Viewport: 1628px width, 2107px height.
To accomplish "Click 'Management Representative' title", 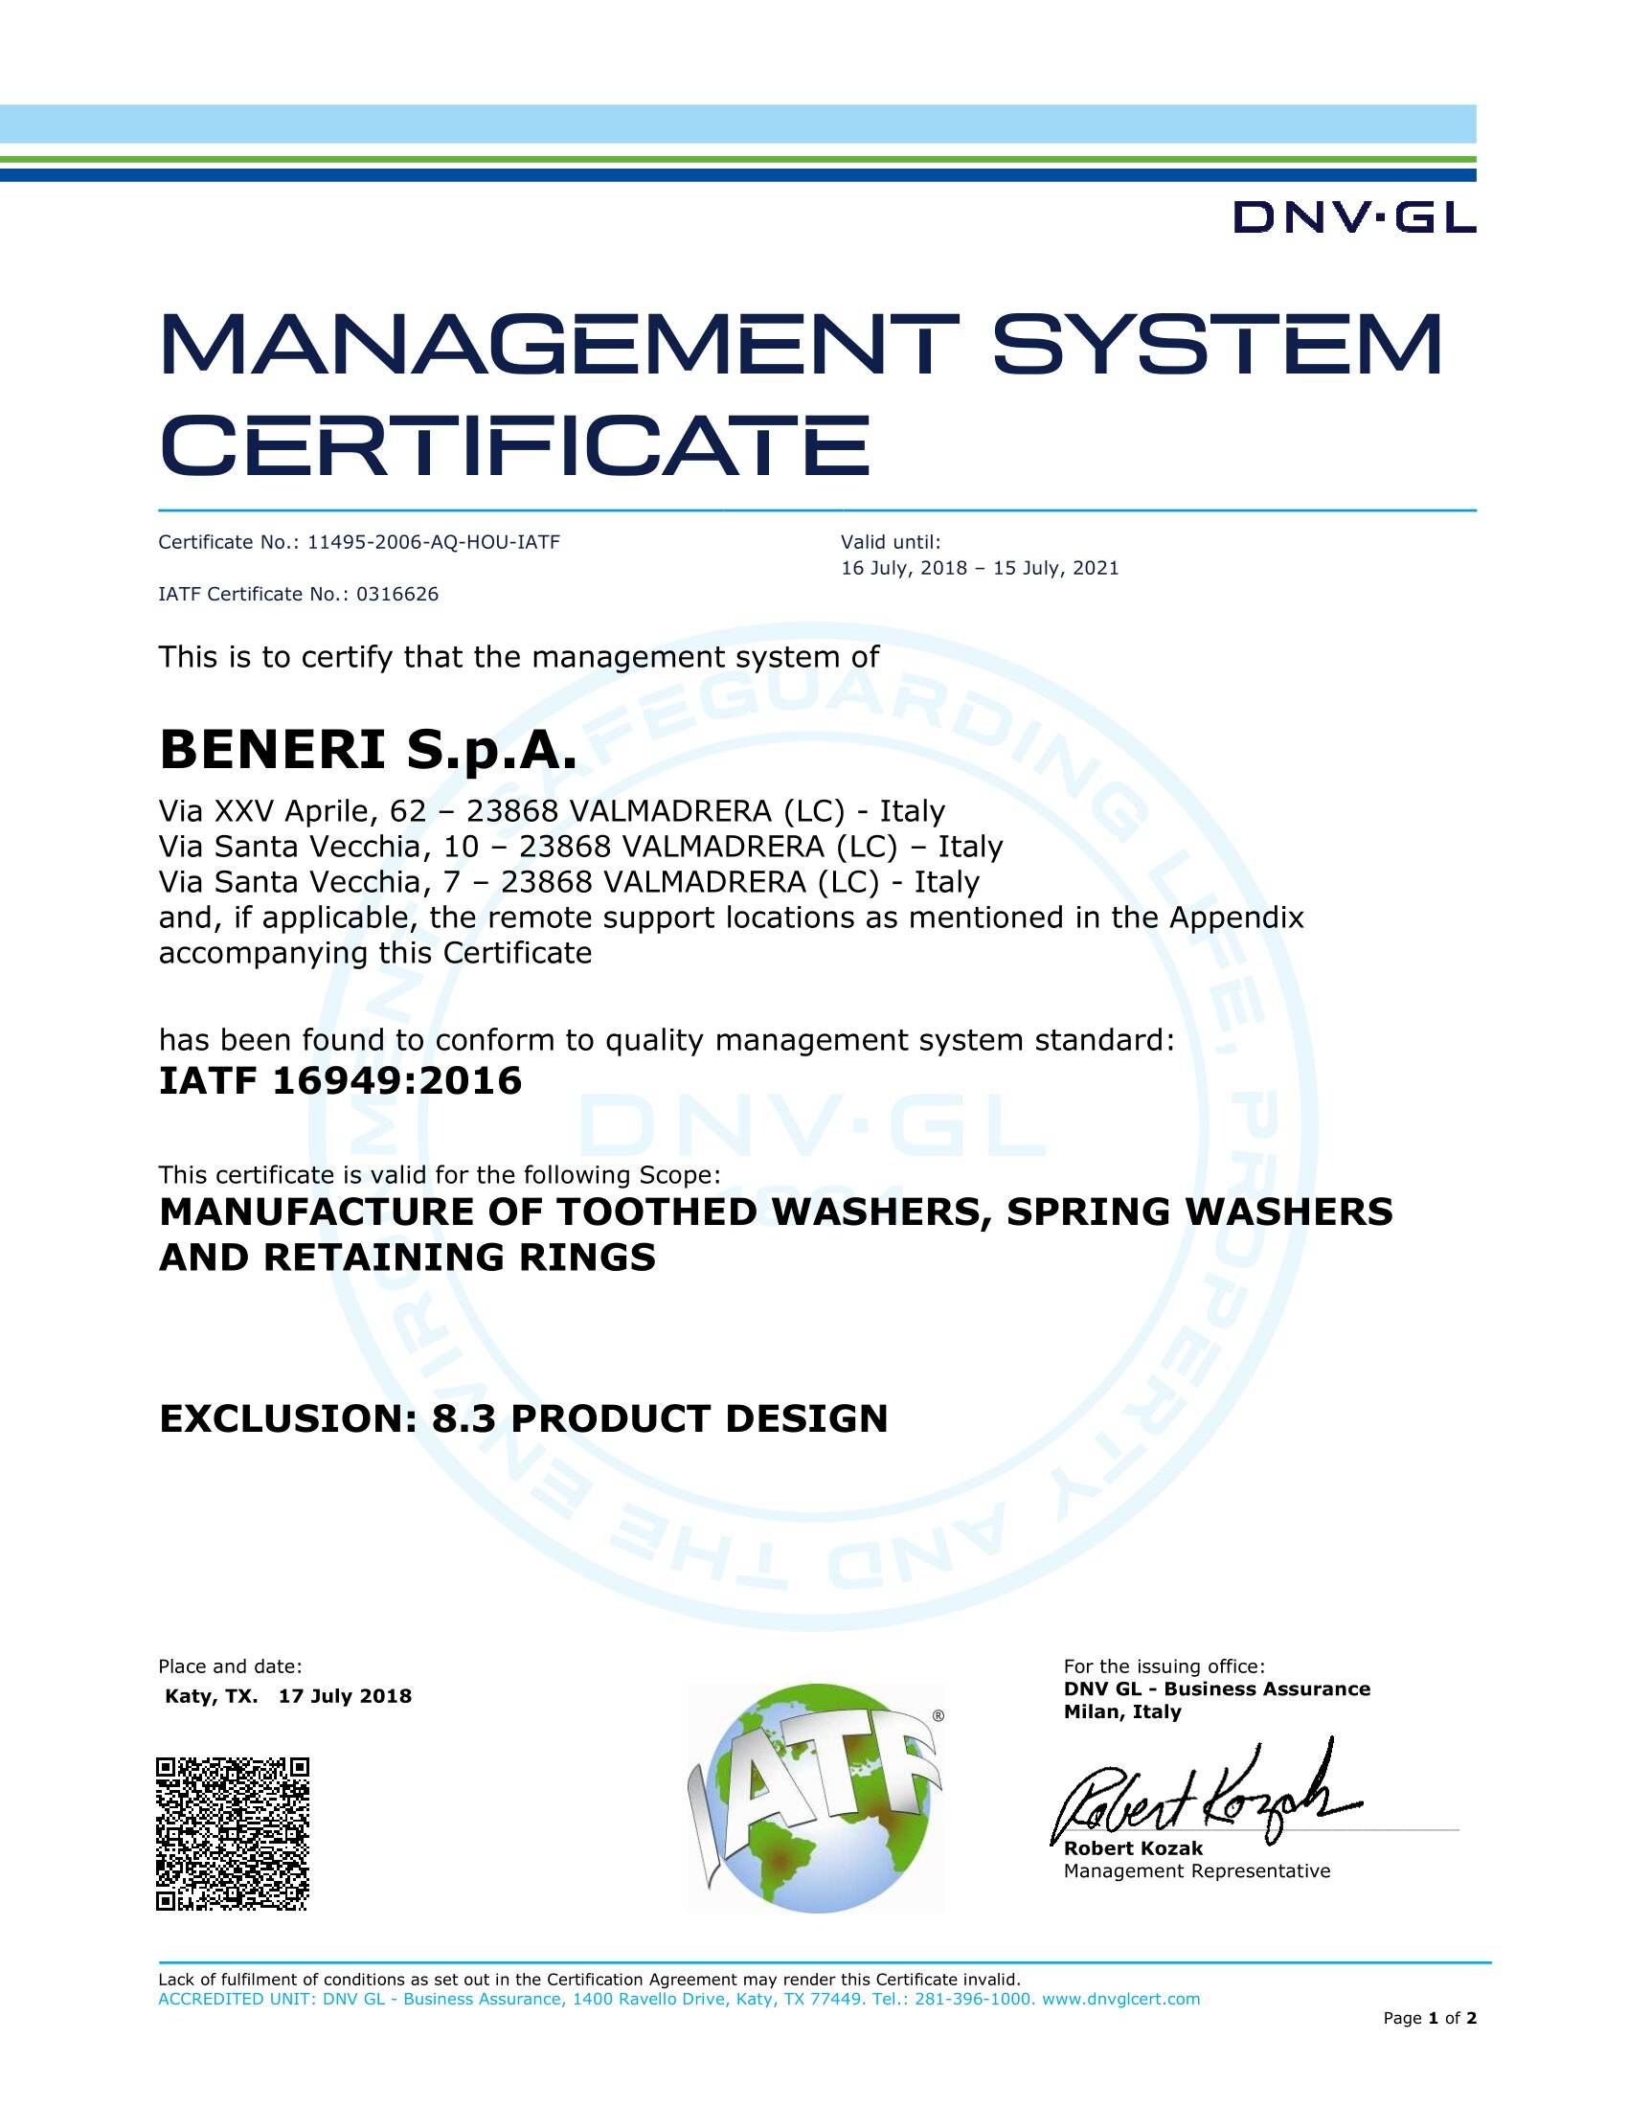I will pyautogui.click(x=1197, y=1871).
